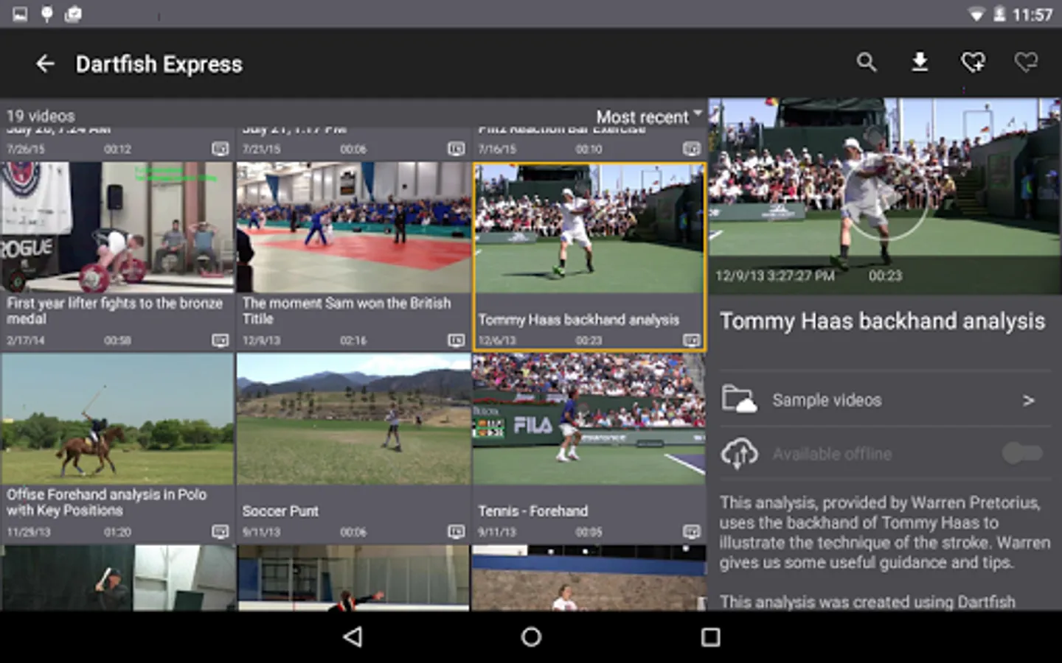Click the cloud sync icon beside Available offline
The image size is (1062, 663).
click(739, 453)
